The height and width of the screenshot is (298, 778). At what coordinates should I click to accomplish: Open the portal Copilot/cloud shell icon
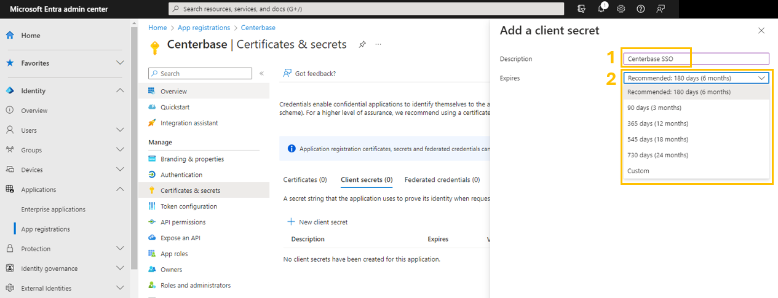581,9
